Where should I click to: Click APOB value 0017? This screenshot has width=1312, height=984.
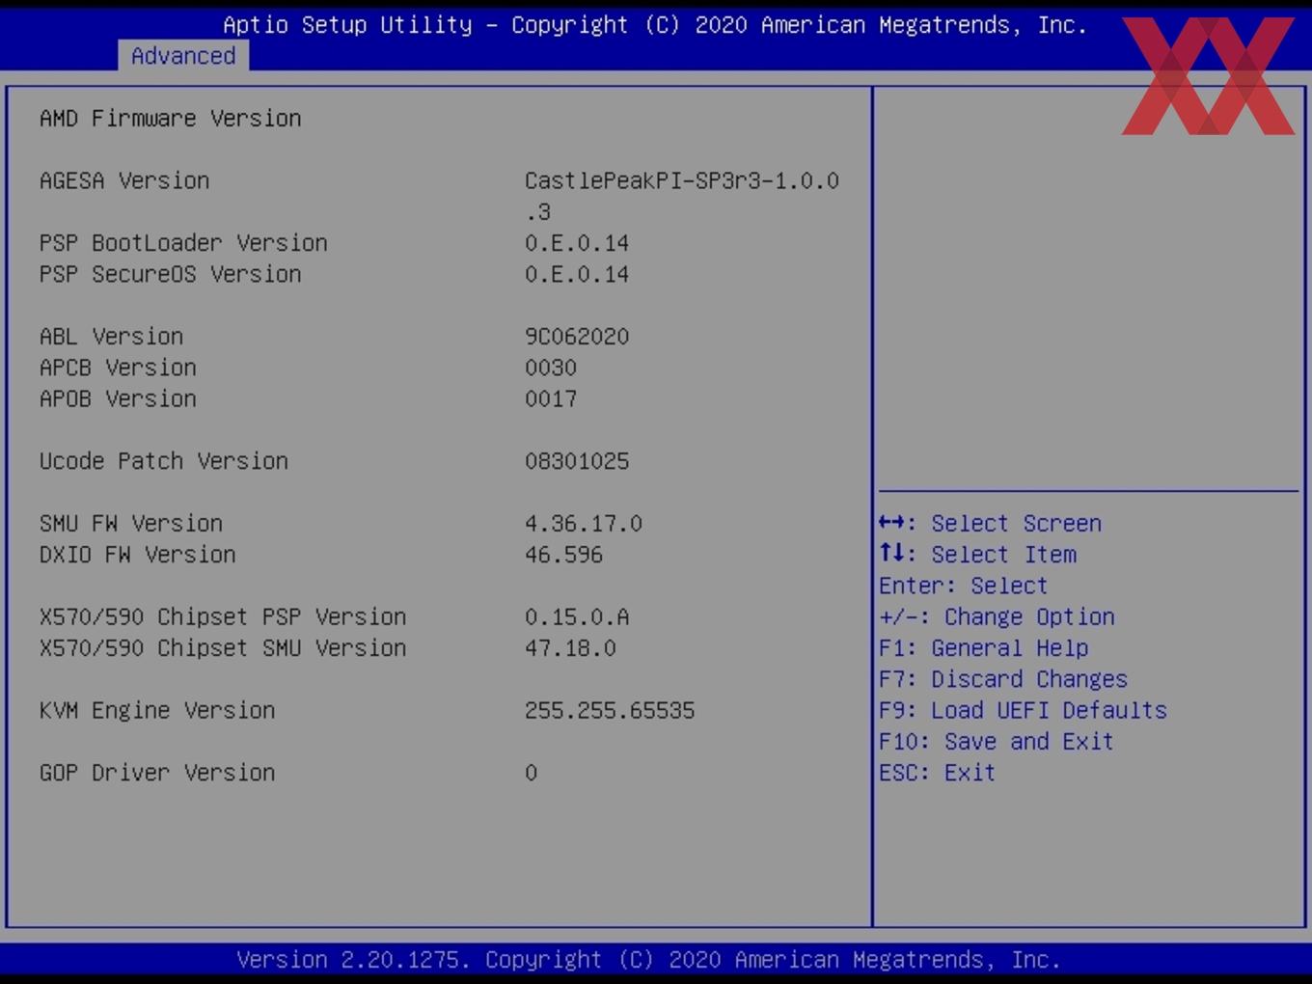point(551,398)
